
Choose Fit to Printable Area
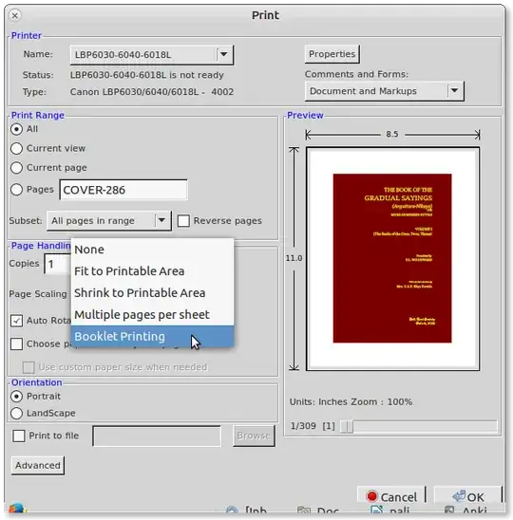tap(152, 271)
